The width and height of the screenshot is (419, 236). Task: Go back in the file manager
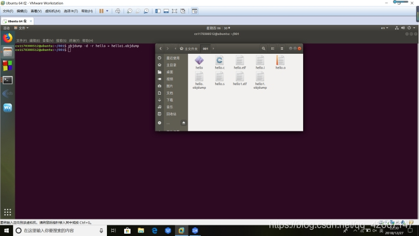[160, 49]
